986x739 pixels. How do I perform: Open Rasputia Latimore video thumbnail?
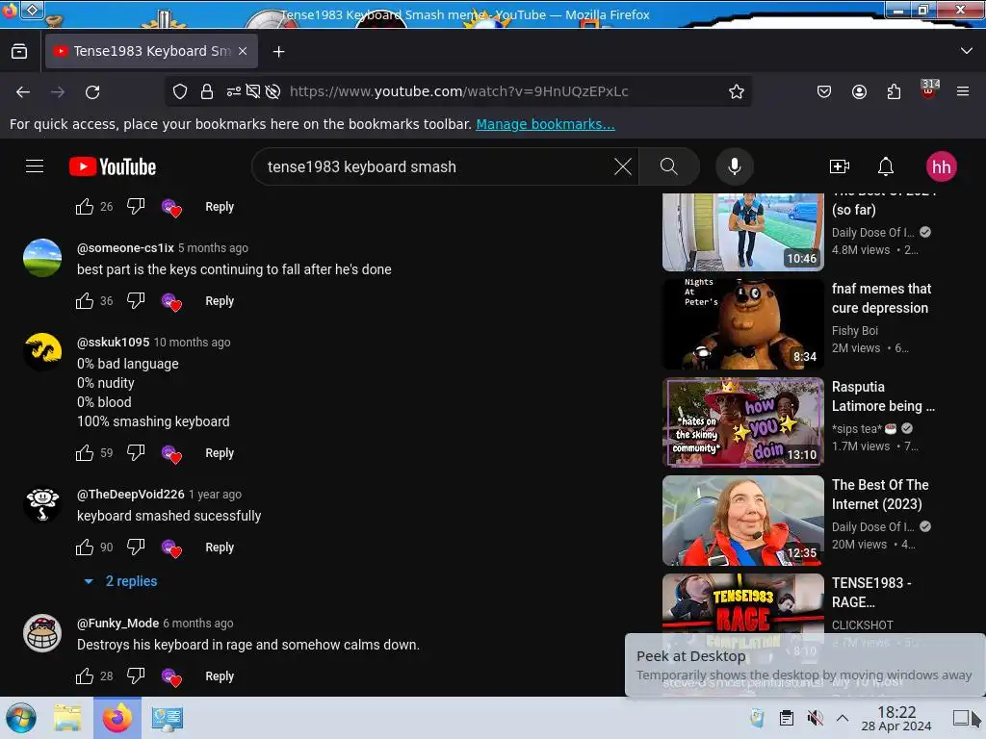(x=742, y=421)
